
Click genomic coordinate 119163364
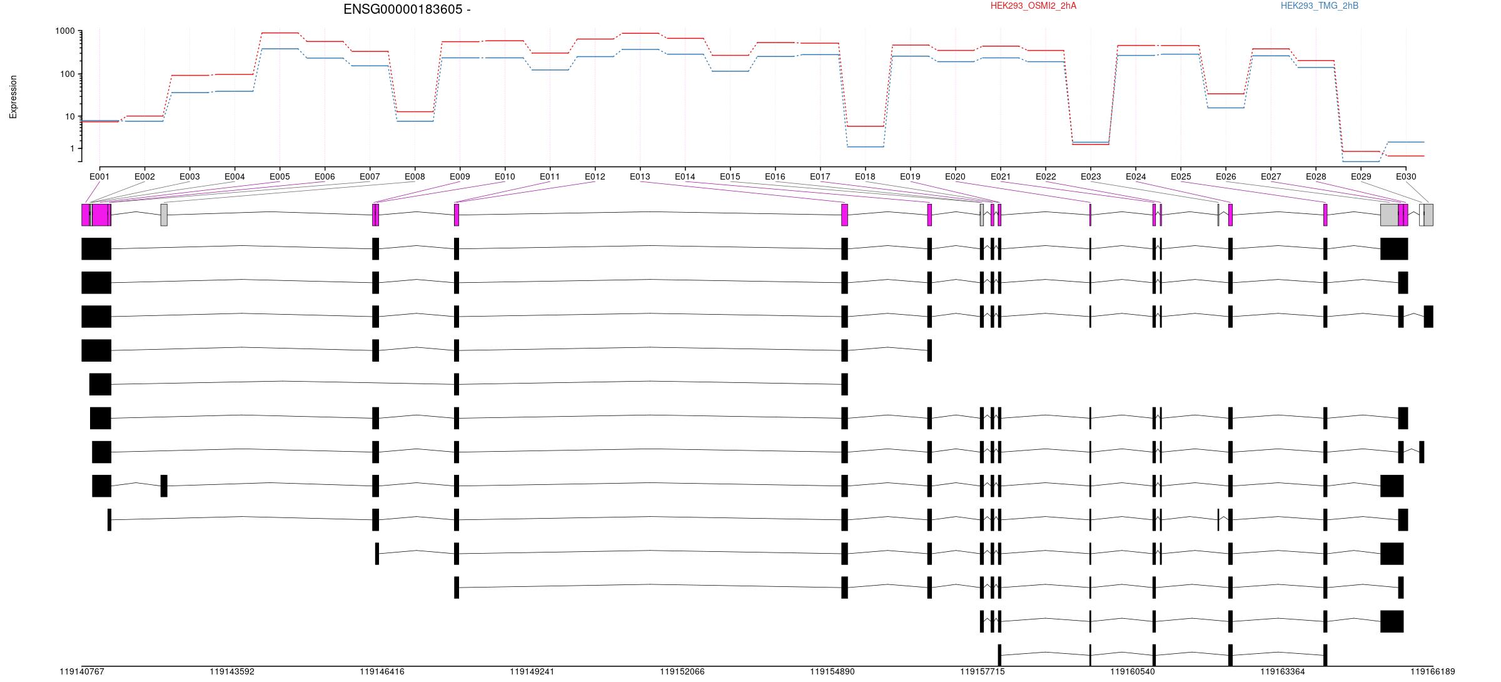[x=1283, y=671]
